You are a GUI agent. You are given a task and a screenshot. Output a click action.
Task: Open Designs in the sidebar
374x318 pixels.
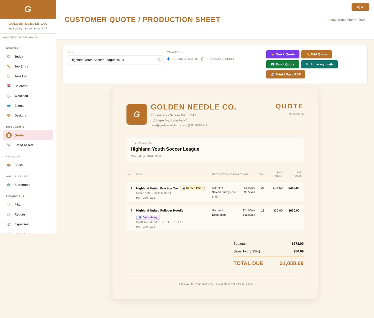pyautogui.click(x=28, y=116)
